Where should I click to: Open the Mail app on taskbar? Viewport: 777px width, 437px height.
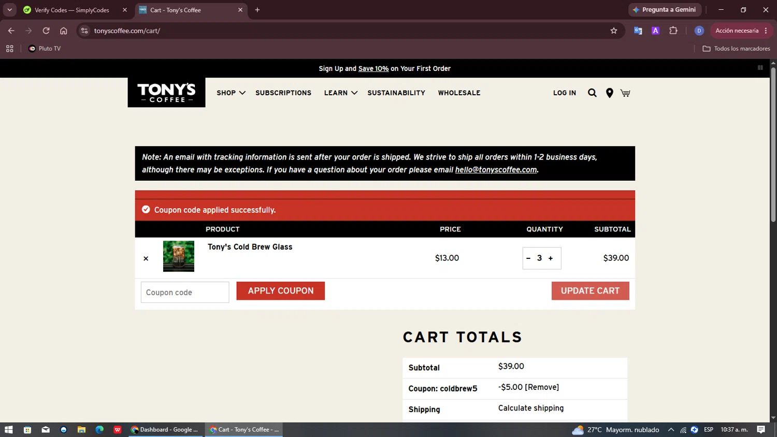(46, 430)
